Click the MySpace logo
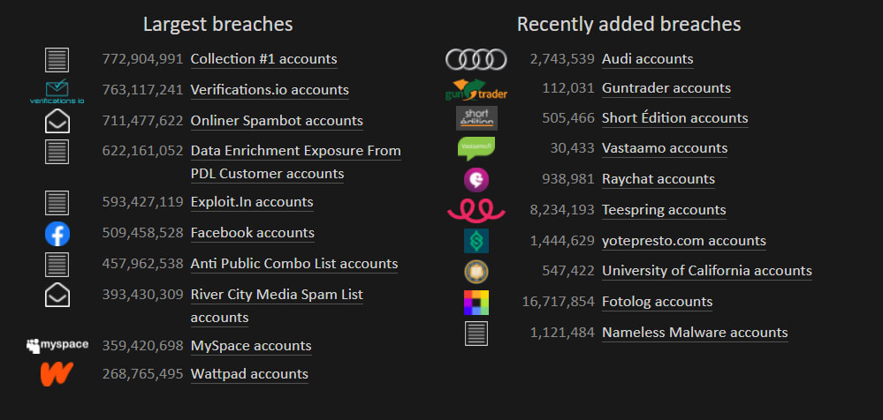Image resolution: width=883 pixels, height=420 pixels. click(57, 345)
